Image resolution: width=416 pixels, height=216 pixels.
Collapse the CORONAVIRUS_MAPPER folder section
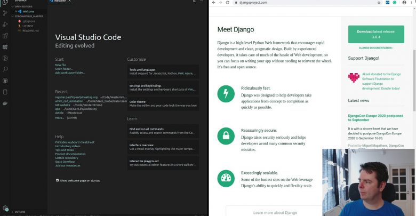(27, 16)
